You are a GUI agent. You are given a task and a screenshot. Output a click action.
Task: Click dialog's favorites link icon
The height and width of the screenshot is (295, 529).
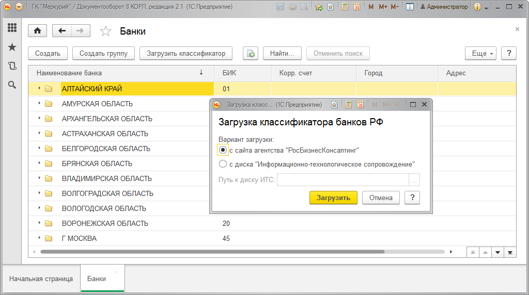click(x=334, y=105)
